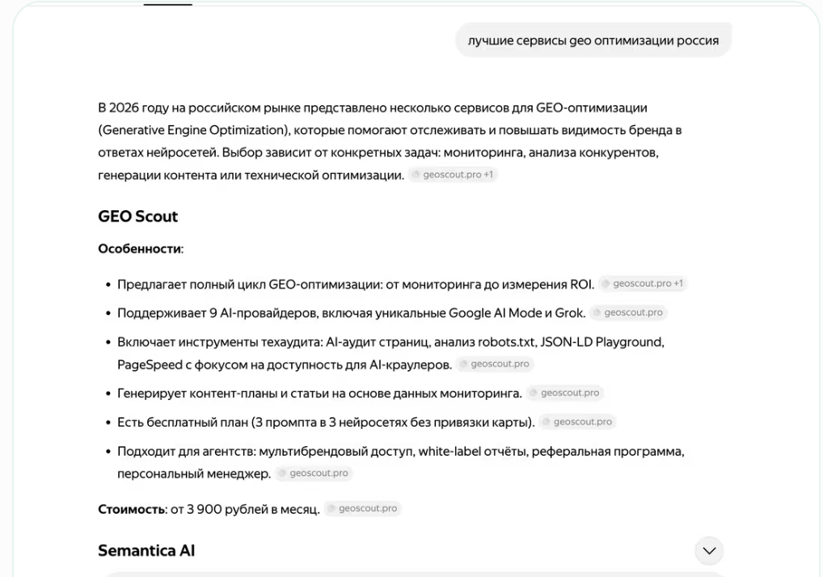Click geoscout.pro source next to Стоимость
Screen dimensions: 823x577
363,509
